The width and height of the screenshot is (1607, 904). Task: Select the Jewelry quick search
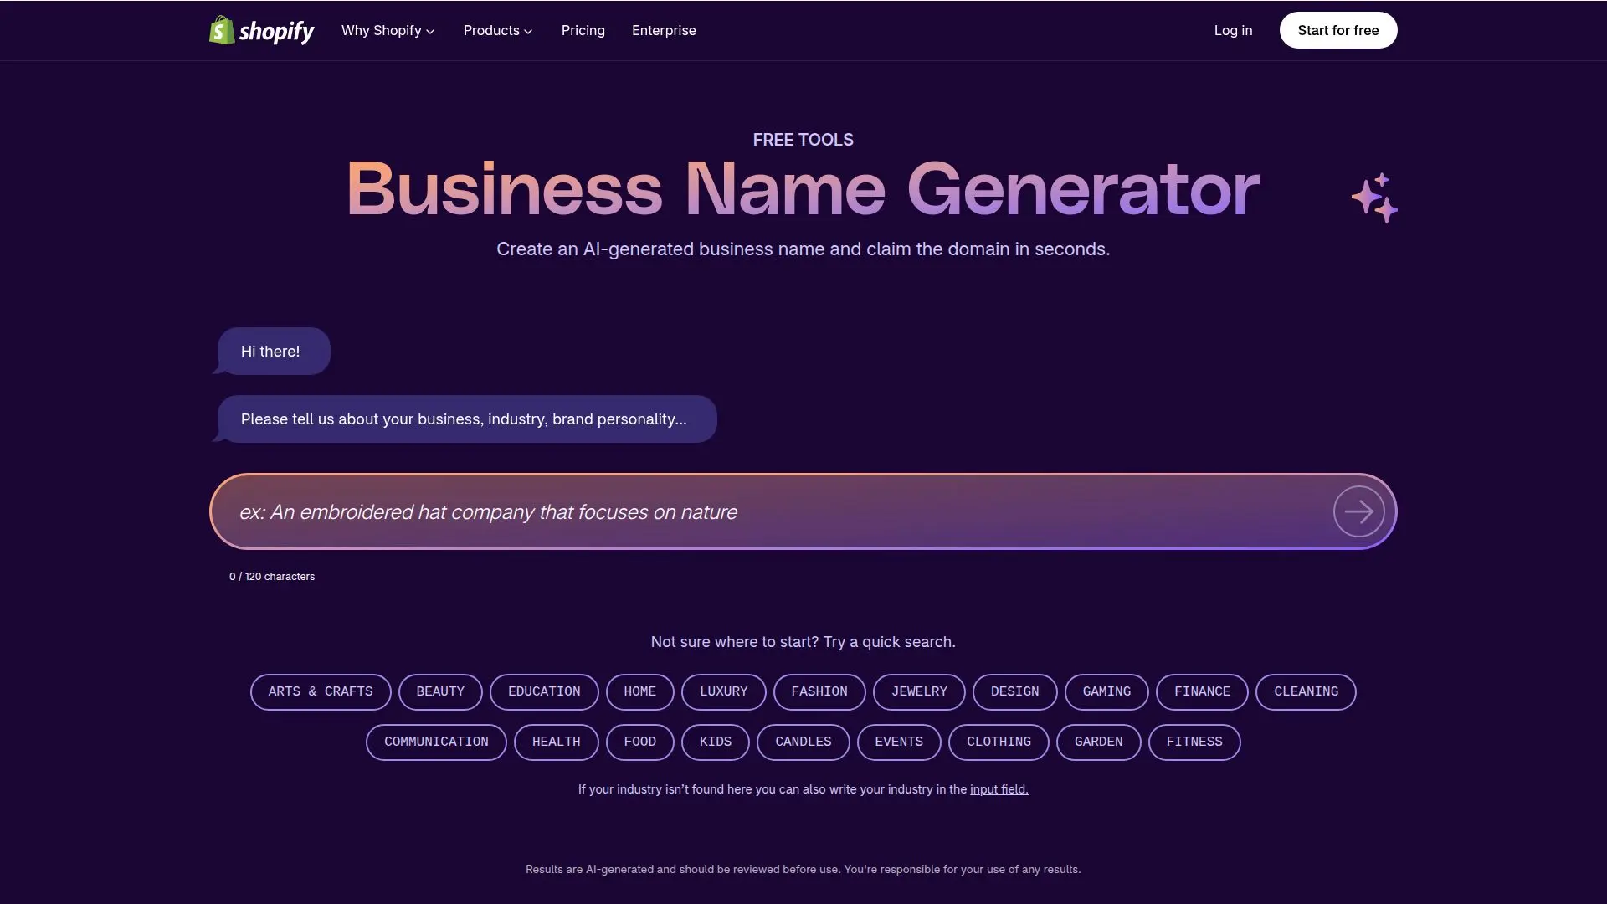click(x=919, y=691)
